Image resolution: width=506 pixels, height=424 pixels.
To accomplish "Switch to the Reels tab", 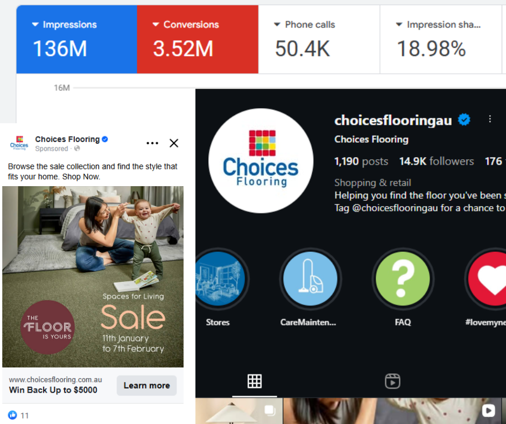I will tap(392, 381).
